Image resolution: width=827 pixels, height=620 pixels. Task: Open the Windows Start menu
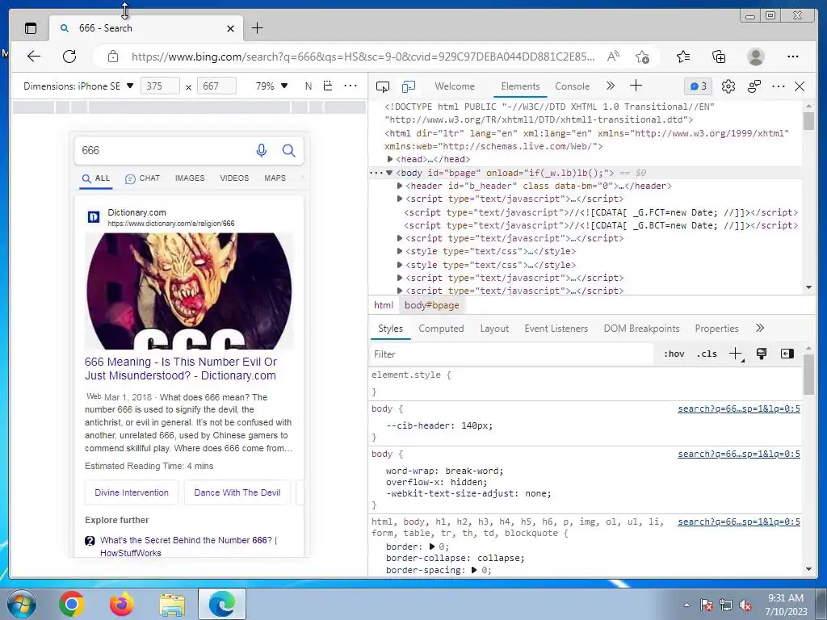(22, 604)
